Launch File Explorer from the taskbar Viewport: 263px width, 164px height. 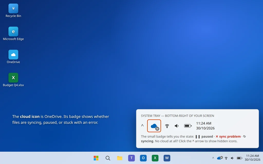point(120,158)
